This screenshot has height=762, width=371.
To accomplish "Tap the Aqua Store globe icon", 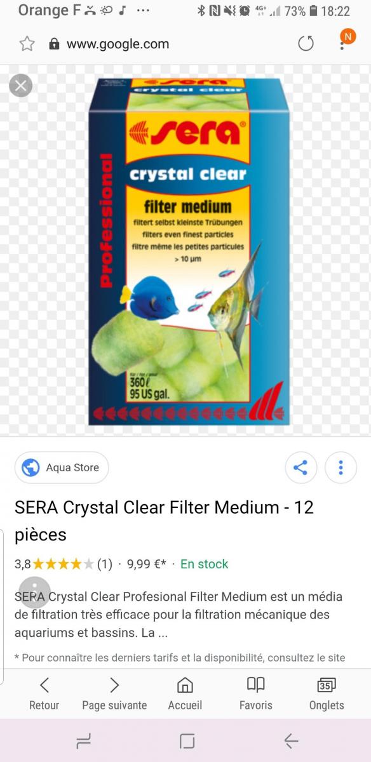I will tap(30, 468).
